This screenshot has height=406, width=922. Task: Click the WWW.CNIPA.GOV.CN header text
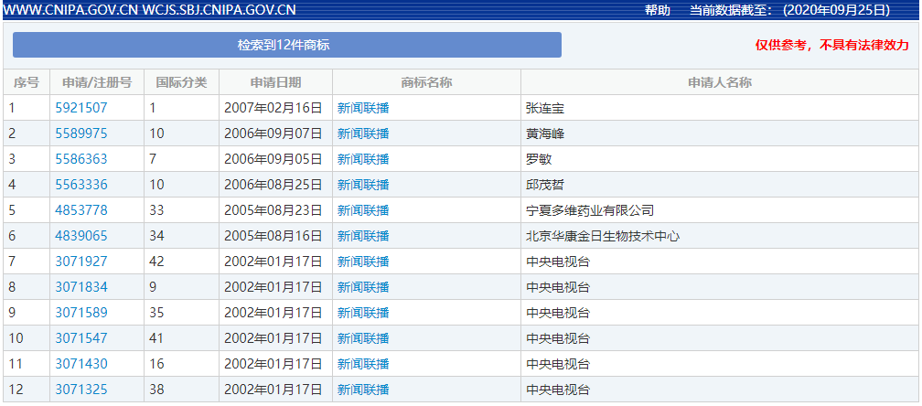(x=71, y=10)
